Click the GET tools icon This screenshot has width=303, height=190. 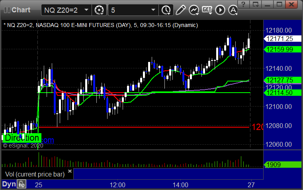point(207,10)
